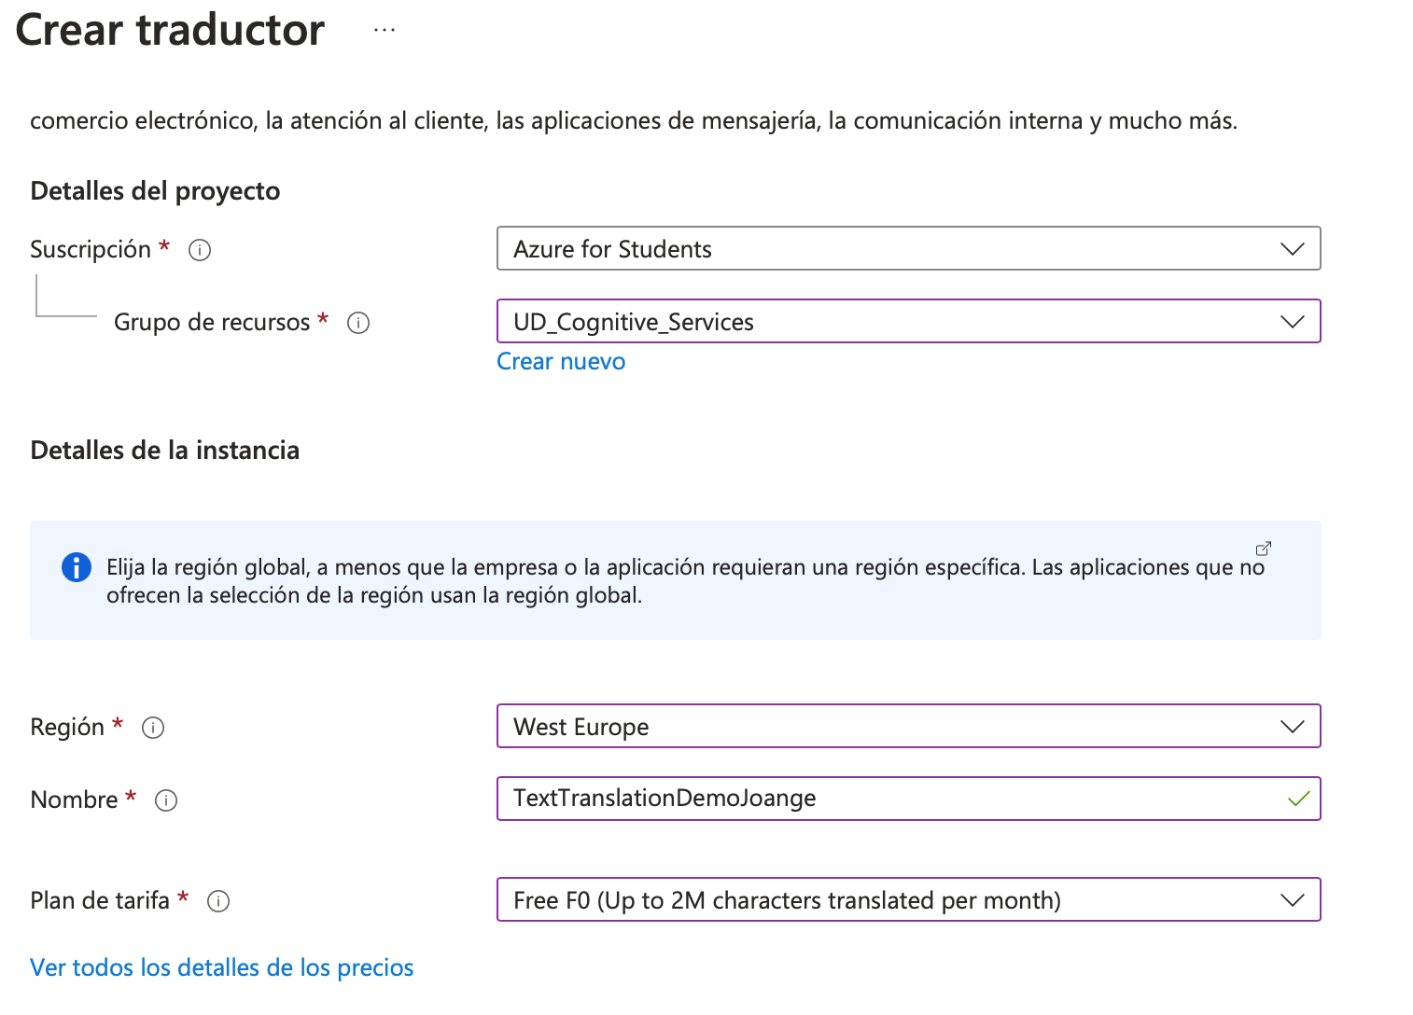The width and height of the screenshot is (1413, 1015).
Task: Expand the Región dropdown
Action: click(x=1293, y=726)
